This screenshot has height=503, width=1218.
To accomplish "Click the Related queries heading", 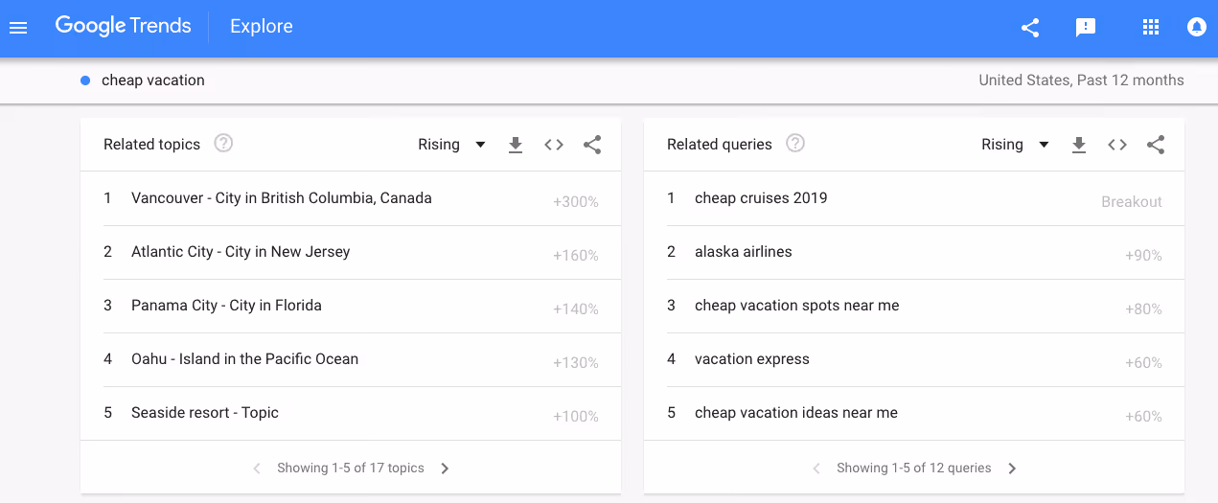I will [x=720, y=145].
